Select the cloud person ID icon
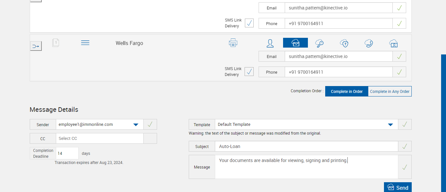The image size is (446, 192). tap(393, 43)
